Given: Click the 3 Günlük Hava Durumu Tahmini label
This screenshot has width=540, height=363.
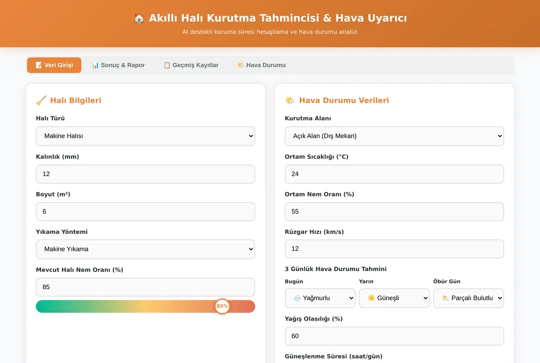Looking at the screenshot, I should (336, 269).
